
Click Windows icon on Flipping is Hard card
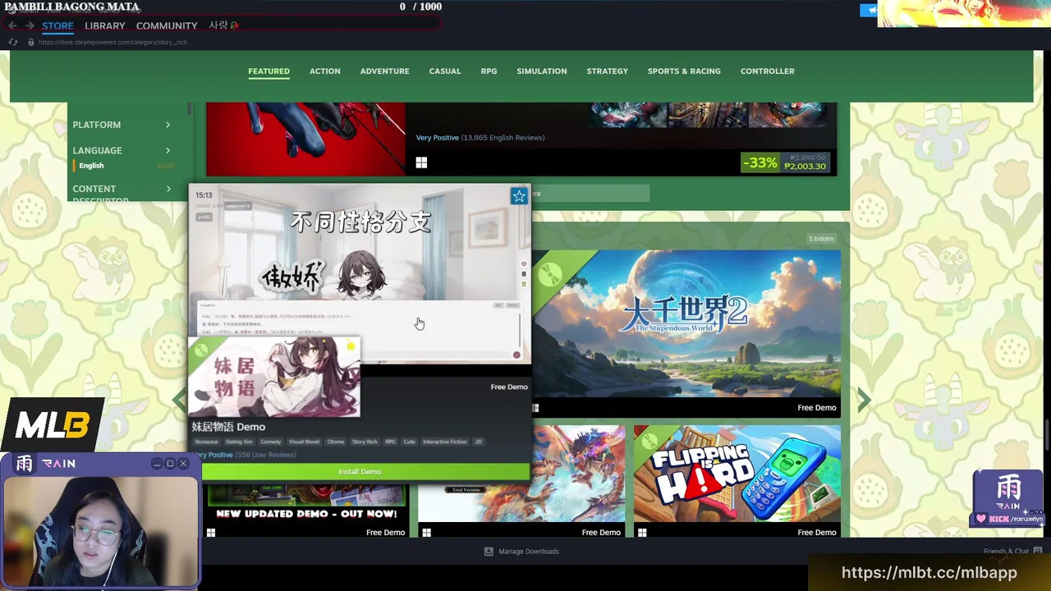click(x=642, y=533)
